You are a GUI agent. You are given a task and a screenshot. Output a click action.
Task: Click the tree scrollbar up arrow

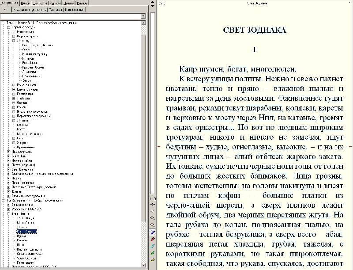[143, 23]
